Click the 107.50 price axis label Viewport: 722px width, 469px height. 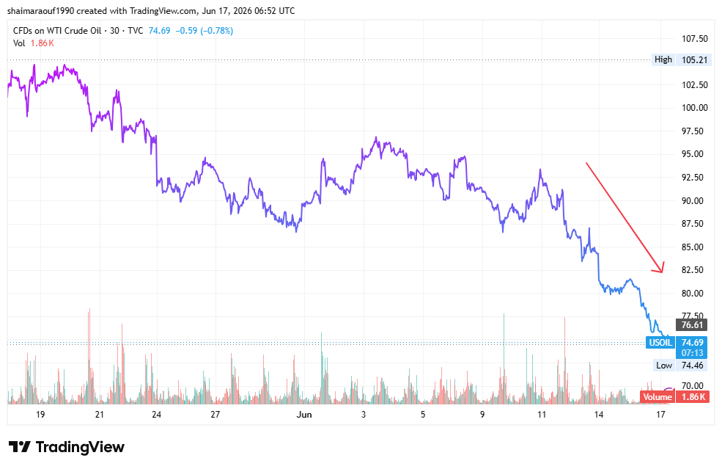(694, 39)
